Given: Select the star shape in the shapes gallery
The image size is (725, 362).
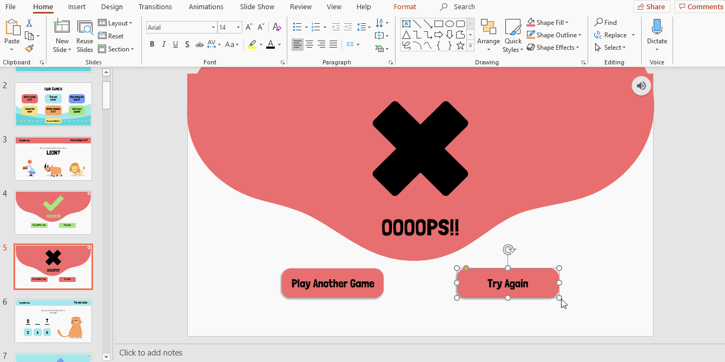Looking at the screenshot, I should [460, 45].
